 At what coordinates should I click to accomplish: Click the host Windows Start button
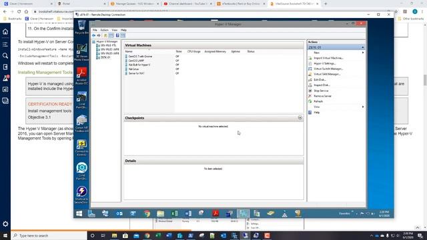pos(5,235)
